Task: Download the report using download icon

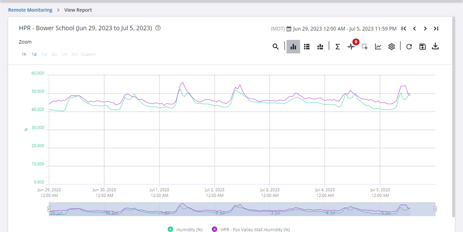Action: pos(435,47)
